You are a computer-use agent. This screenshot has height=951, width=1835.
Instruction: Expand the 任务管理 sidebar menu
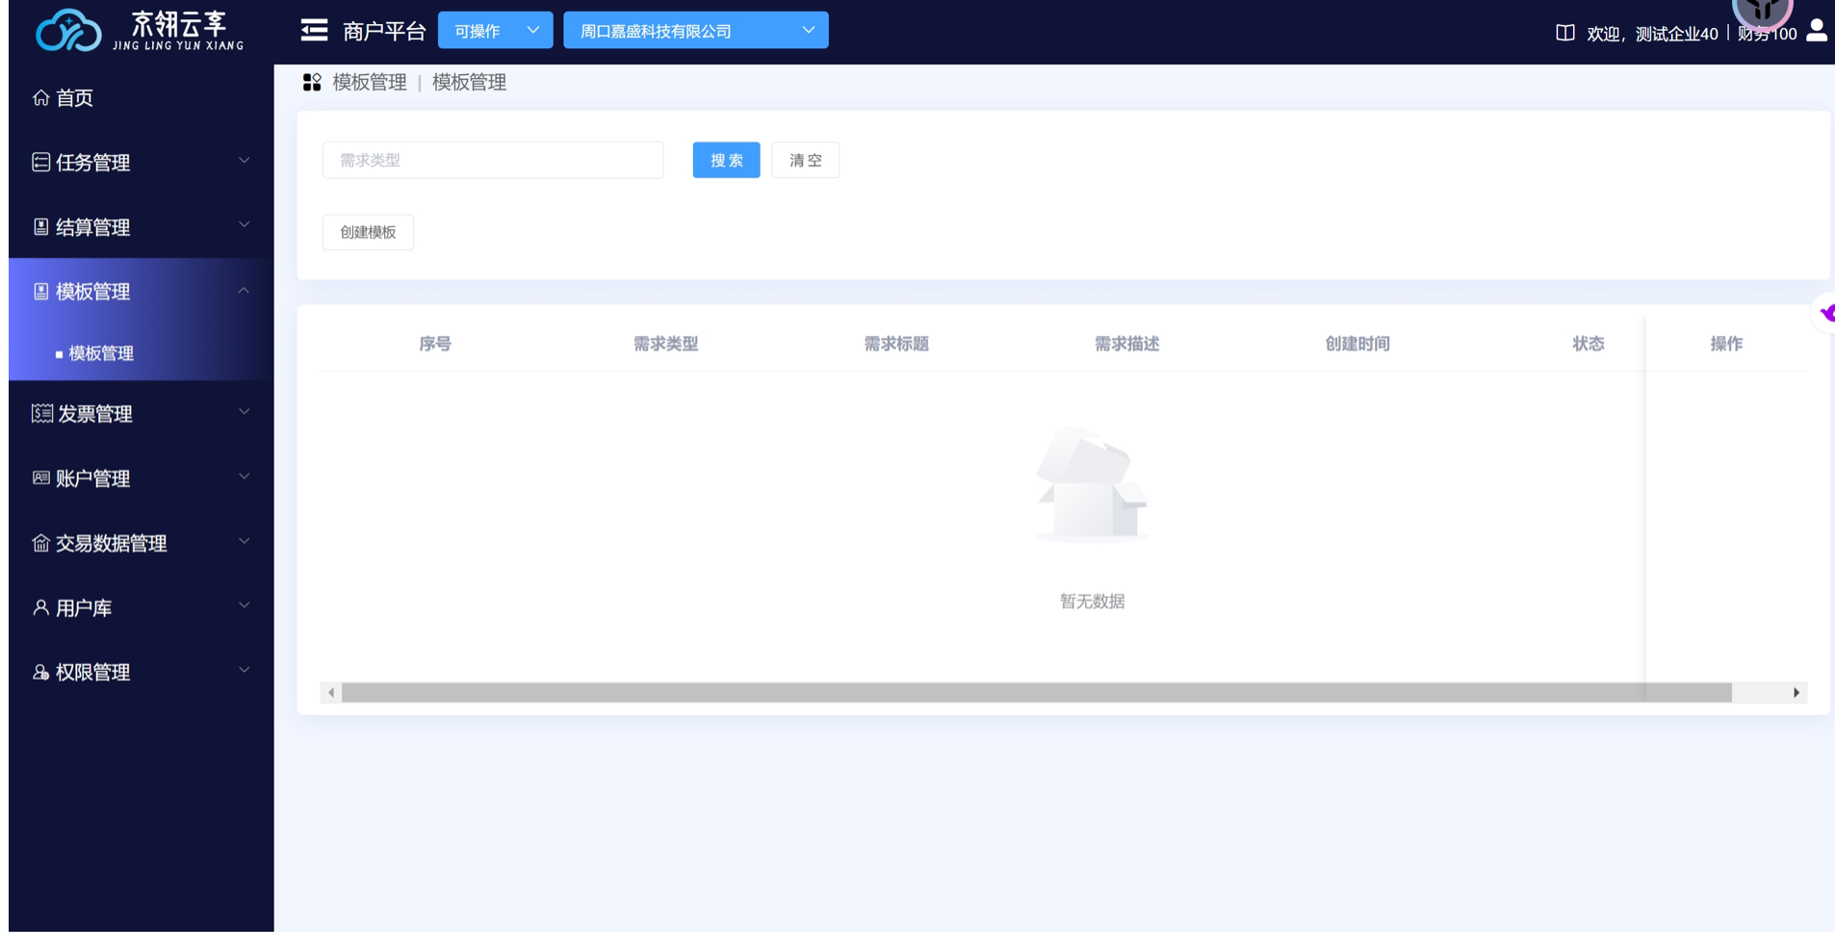point(141,162)
